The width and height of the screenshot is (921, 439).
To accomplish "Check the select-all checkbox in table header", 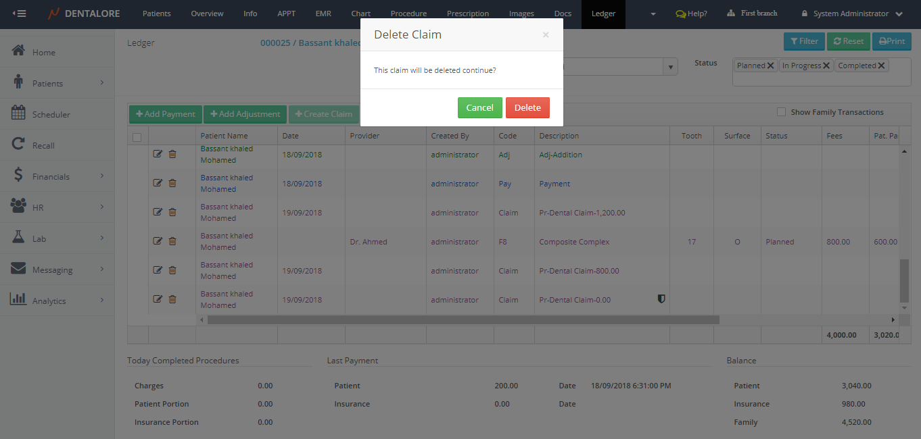I will pos(137,136).
